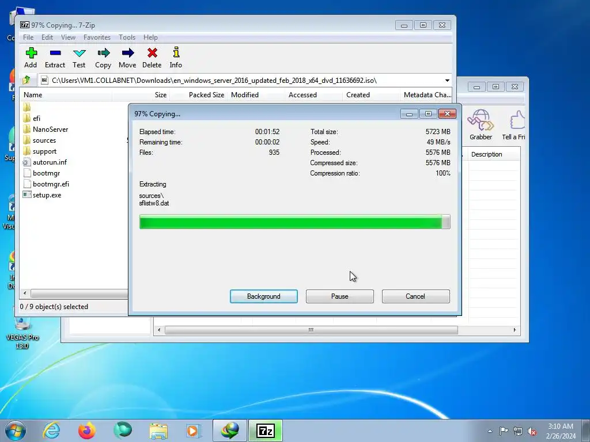Viewport: 590px width, 442px height.
Task: Click the green copying progress bar
Action: (x=294, y=222)
